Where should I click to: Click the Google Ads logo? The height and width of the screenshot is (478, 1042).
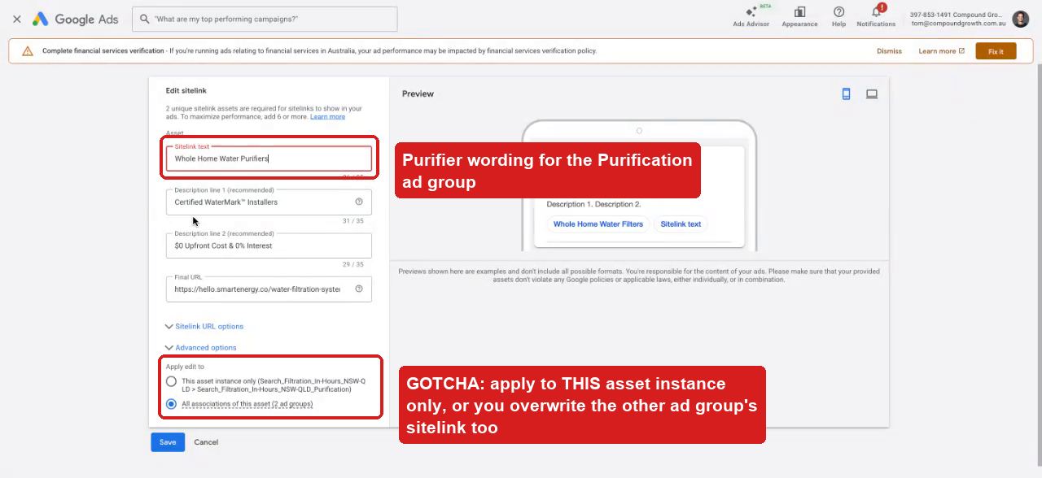[75, 19]
